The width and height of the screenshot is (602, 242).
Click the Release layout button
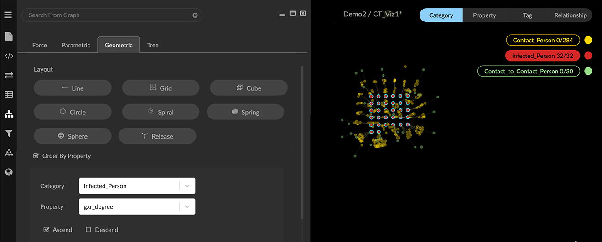[x=157, y=136]
